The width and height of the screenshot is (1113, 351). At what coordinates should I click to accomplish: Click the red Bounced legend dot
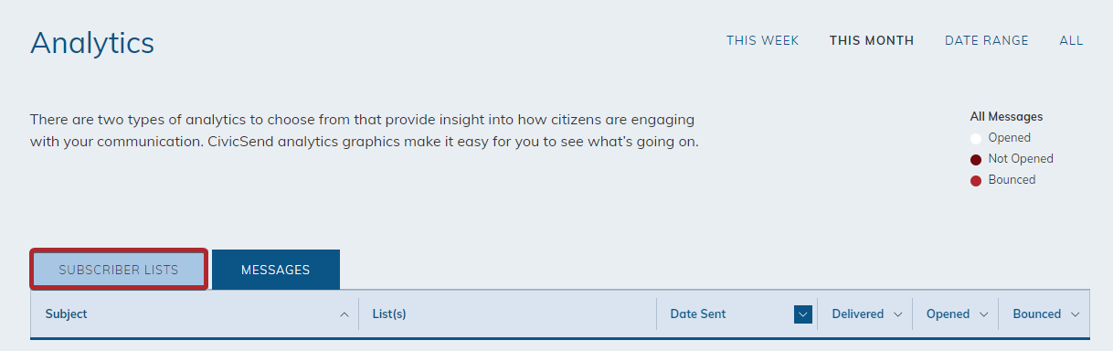tap(976, 180)
